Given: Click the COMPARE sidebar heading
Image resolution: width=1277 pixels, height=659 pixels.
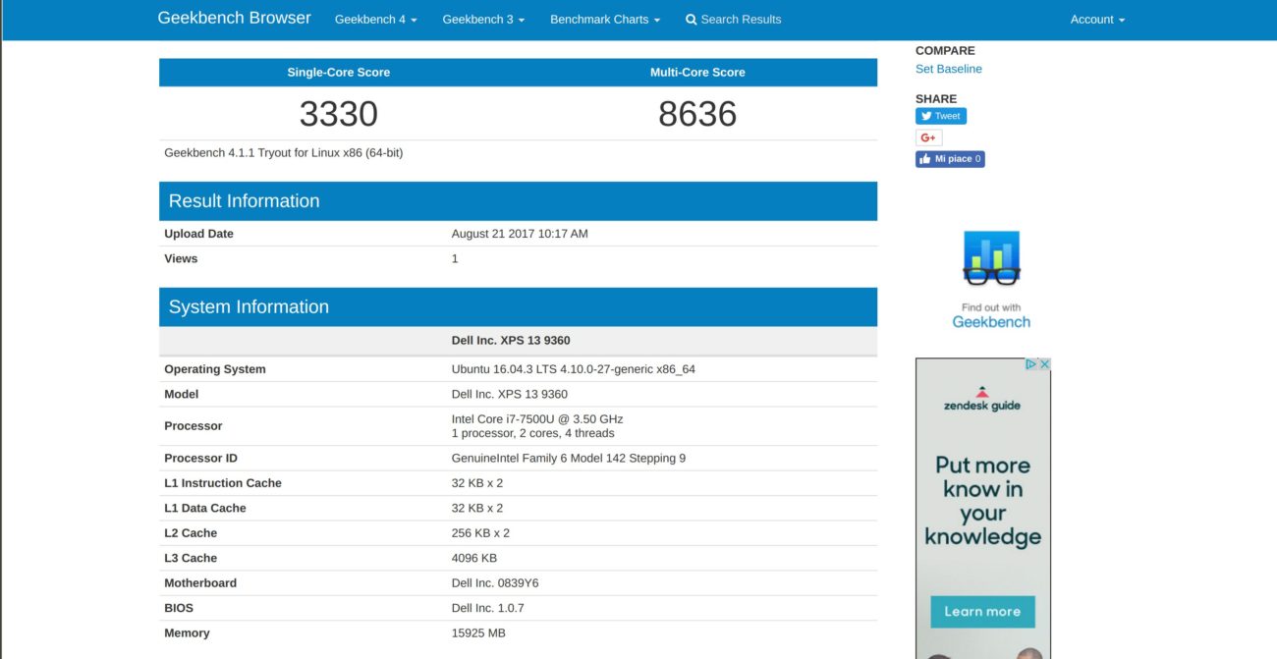Looking at the screenshot, I should pos(945,51).
